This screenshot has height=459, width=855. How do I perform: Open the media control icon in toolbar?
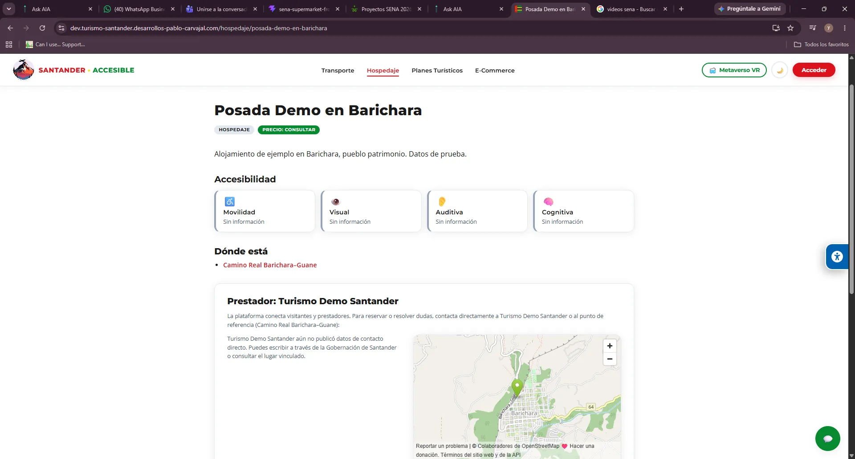coord(813,28)
